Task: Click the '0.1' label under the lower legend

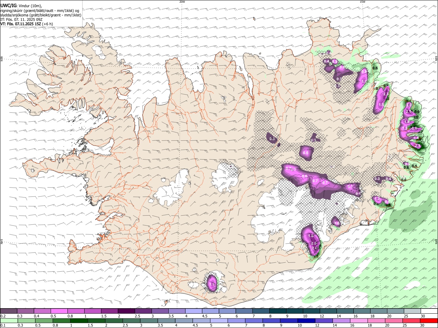Action: [3, 326]
